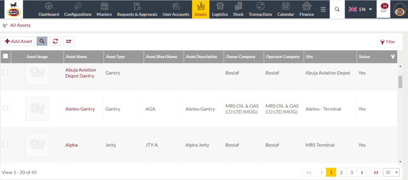Click the vertical scrollbar thumb in table
This screenshot has height=180, width=408.
[x=400, y=83]
